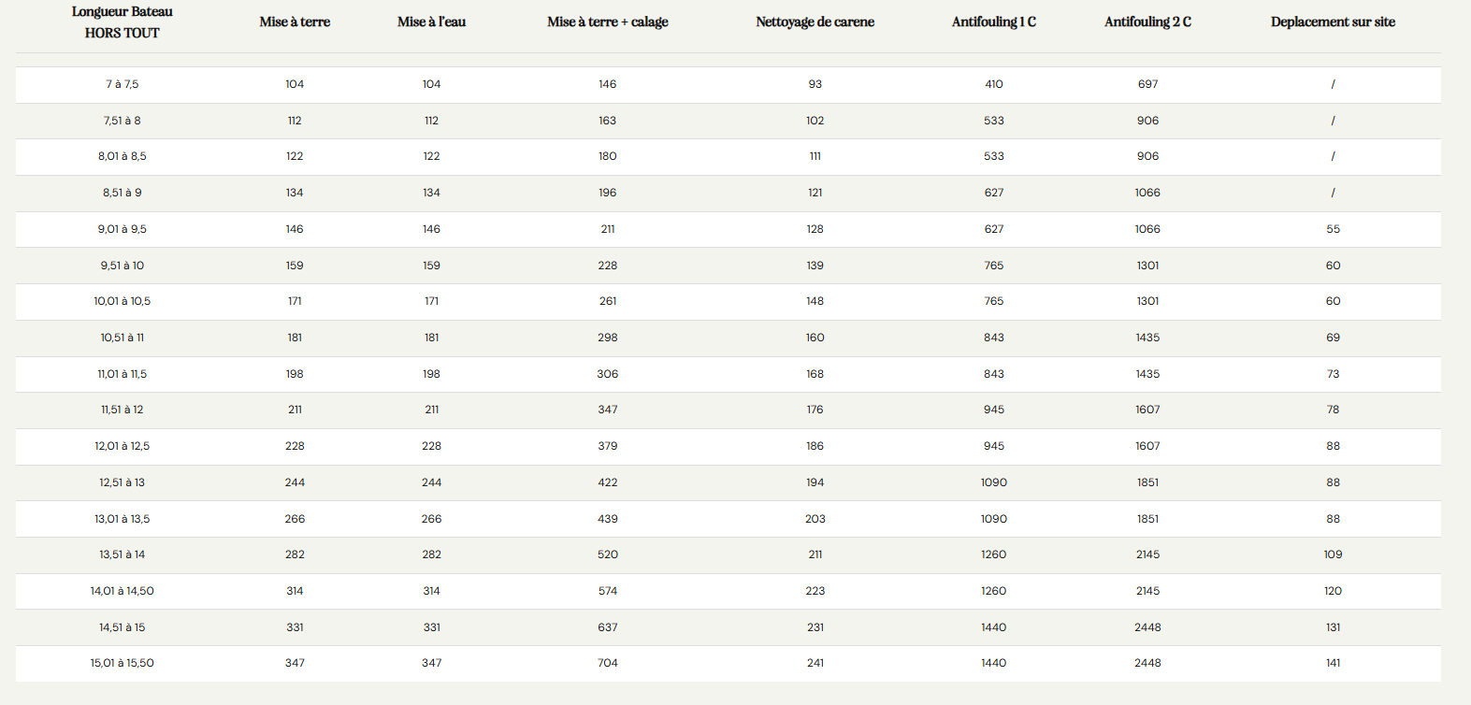1471x705 pixels.
Task: Click the "Longueur Bateau HORS TOUT" column header
Action: 123,22
